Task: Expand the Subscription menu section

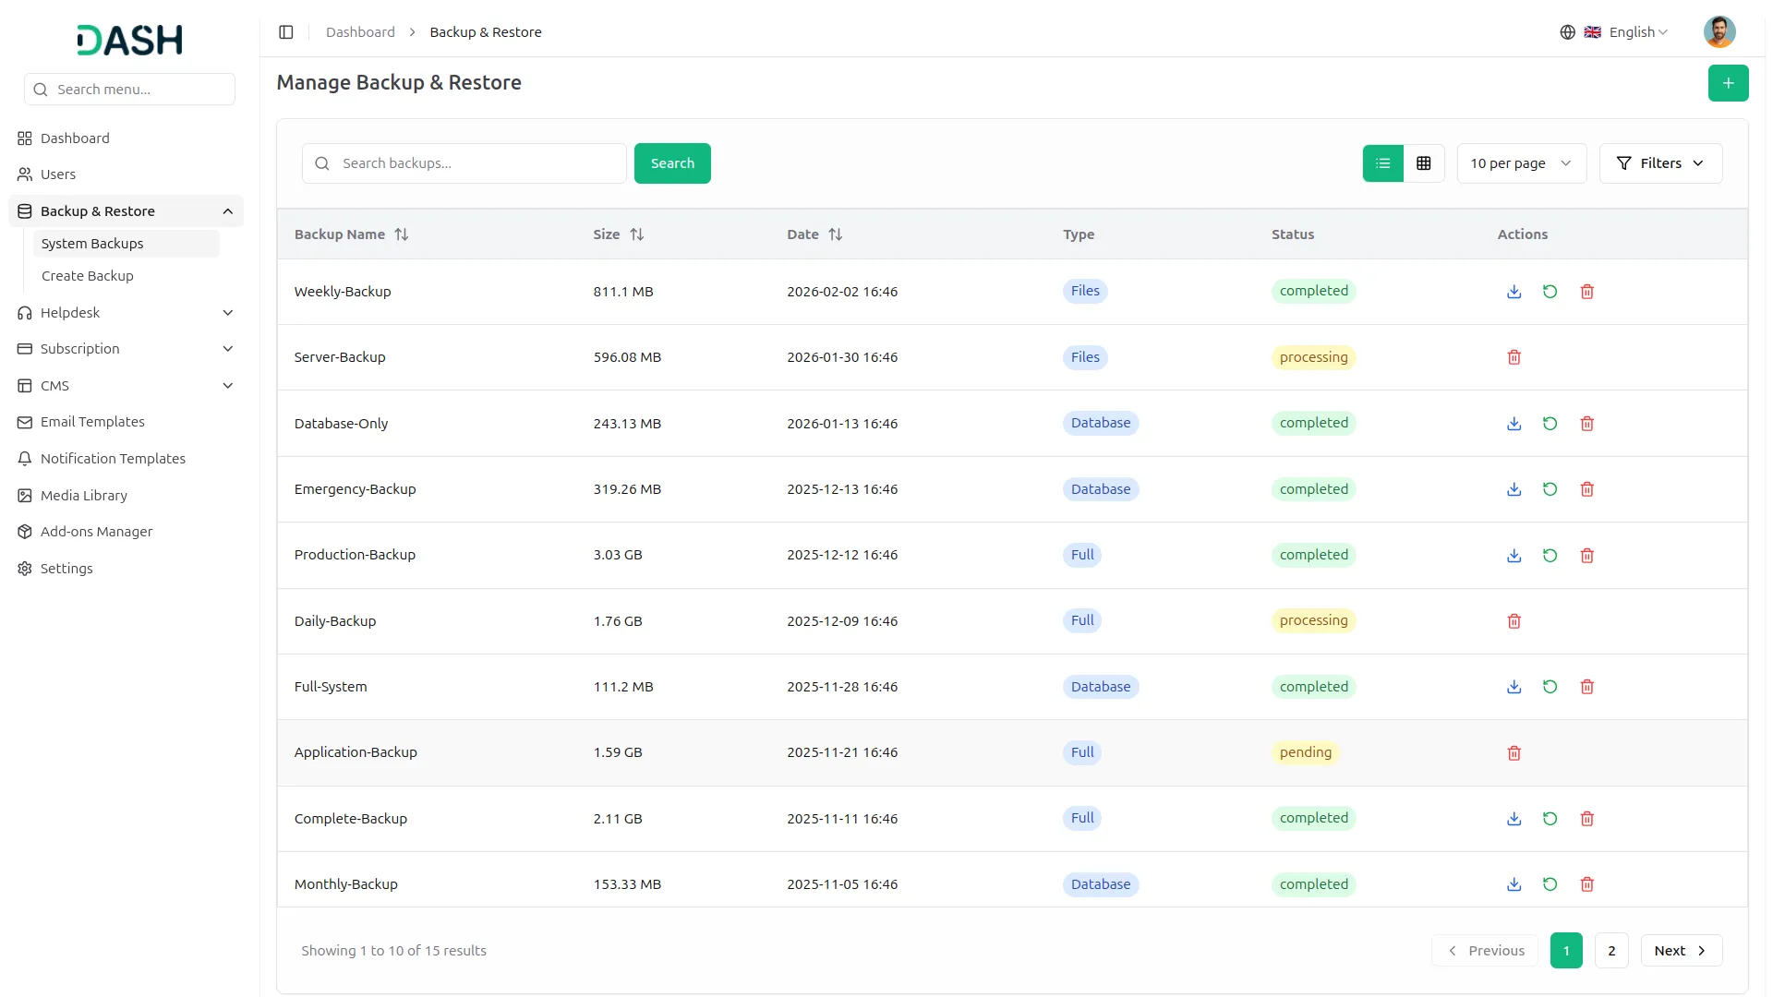Action: point(126,348)
